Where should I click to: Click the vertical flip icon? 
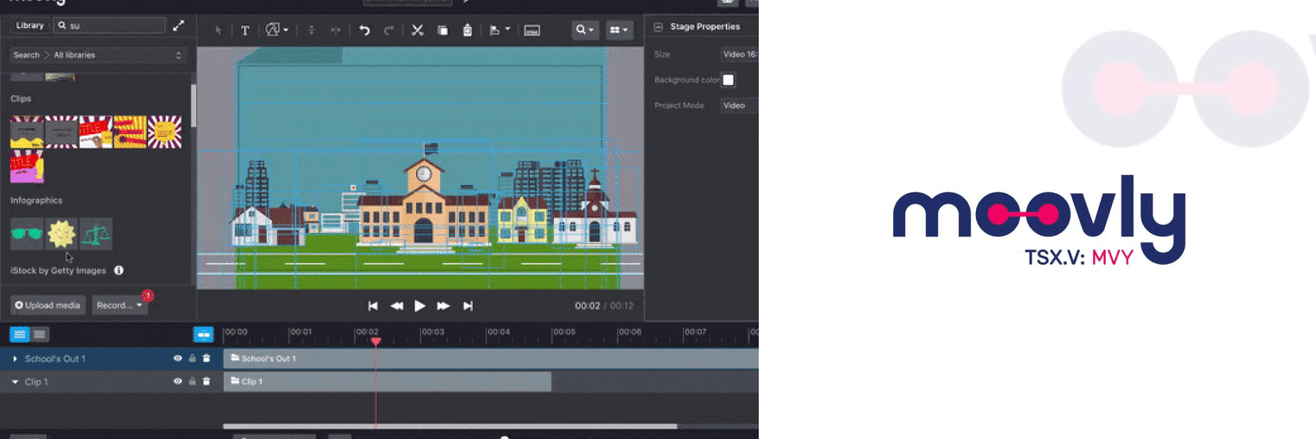point(311,30)
